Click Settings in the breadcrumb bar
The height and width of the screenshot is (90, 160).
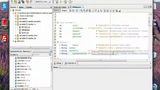click(x=59, y=63)
